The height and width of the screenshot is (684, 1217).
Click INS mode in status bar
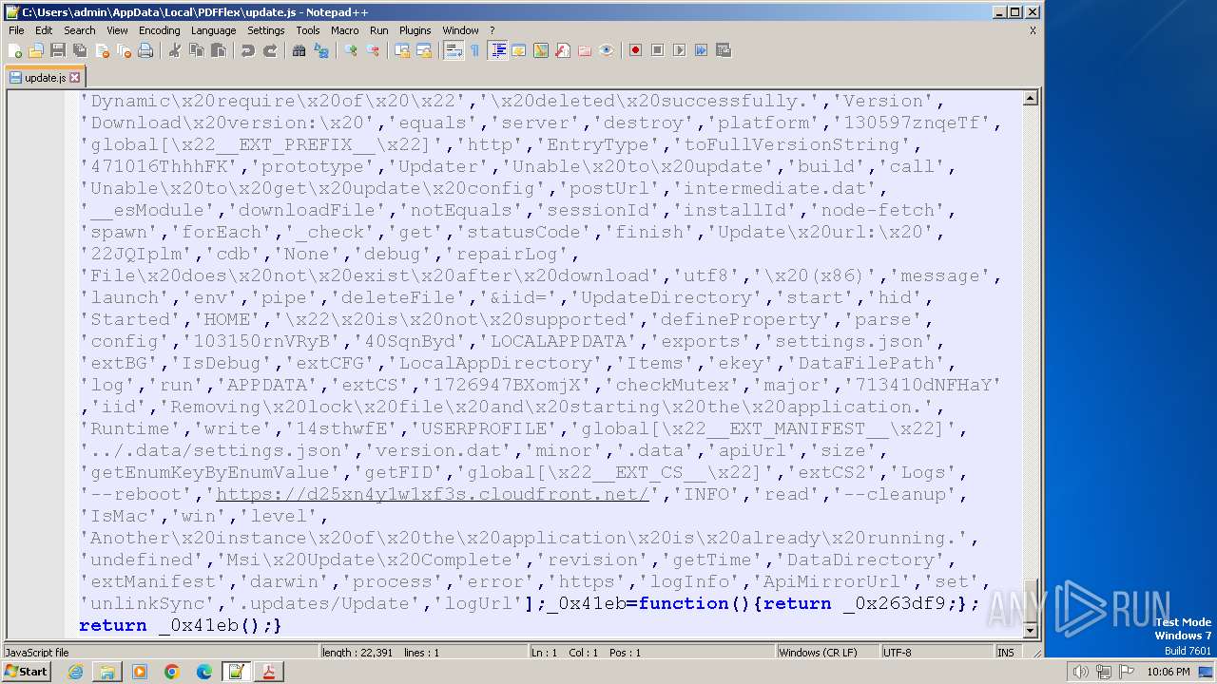(x=1005, y=653)
